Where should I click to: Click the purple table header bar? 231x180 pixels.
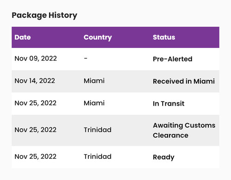pyautogui.click(x=115, y=37)
